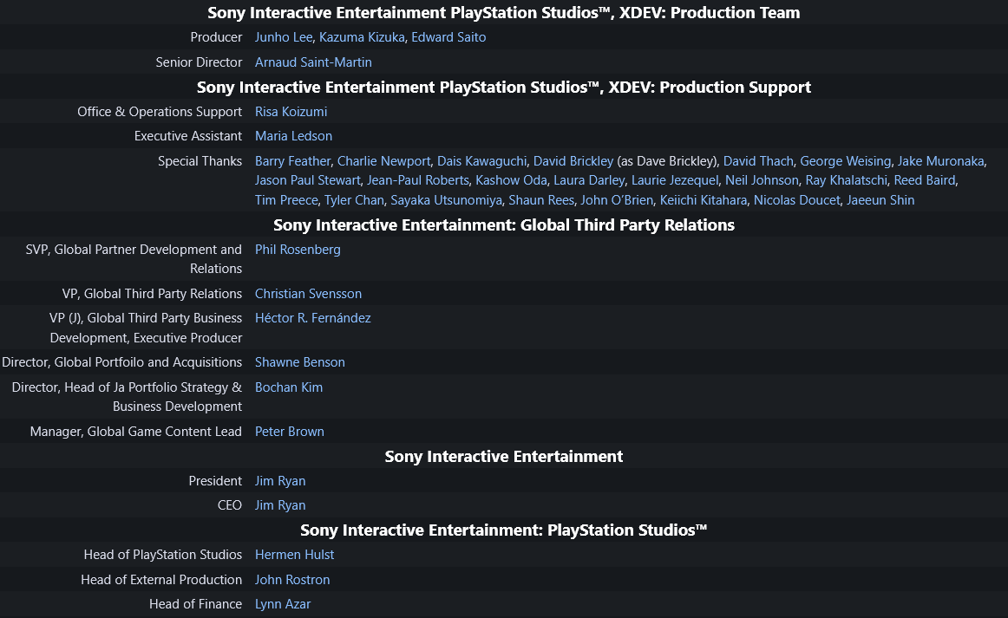Click the Tim Preece link
The image size is (1008, 618).
pos(286,200)
